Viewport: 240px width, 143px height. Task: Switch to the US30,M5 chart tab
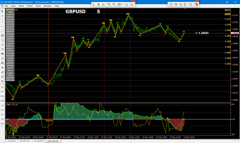12,141
